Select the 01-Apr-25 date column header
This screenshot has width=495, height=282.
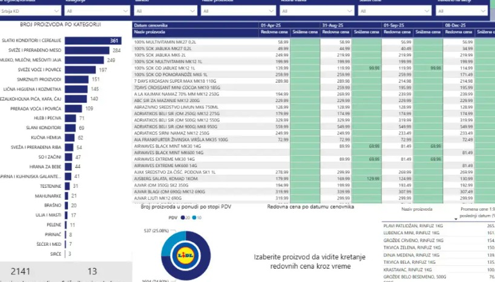point(270,25)
